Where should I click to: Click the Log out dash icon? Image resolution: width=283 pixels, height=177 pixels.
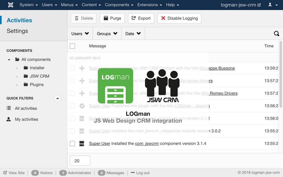click(x=133, y=173)
